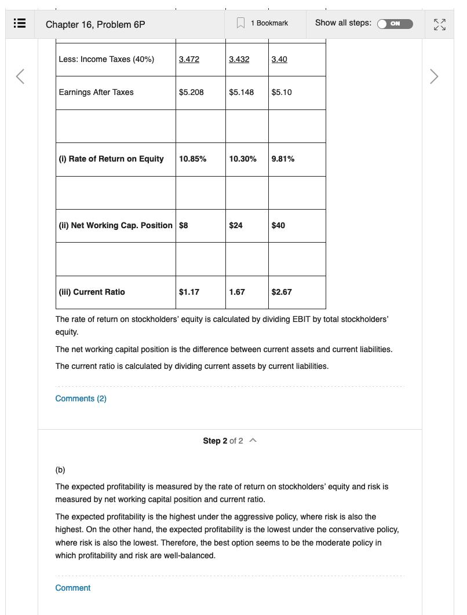Click the Step 2 of 2 header

(x=222, y=440)
